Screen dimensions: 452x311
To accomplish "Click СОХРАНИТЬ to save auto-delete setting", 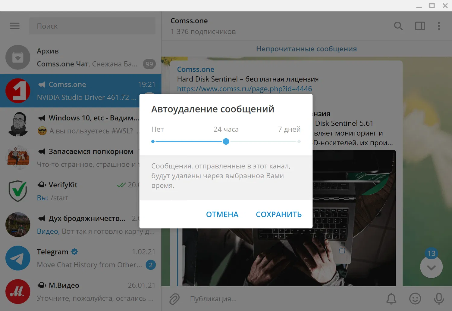I will 279,214.
